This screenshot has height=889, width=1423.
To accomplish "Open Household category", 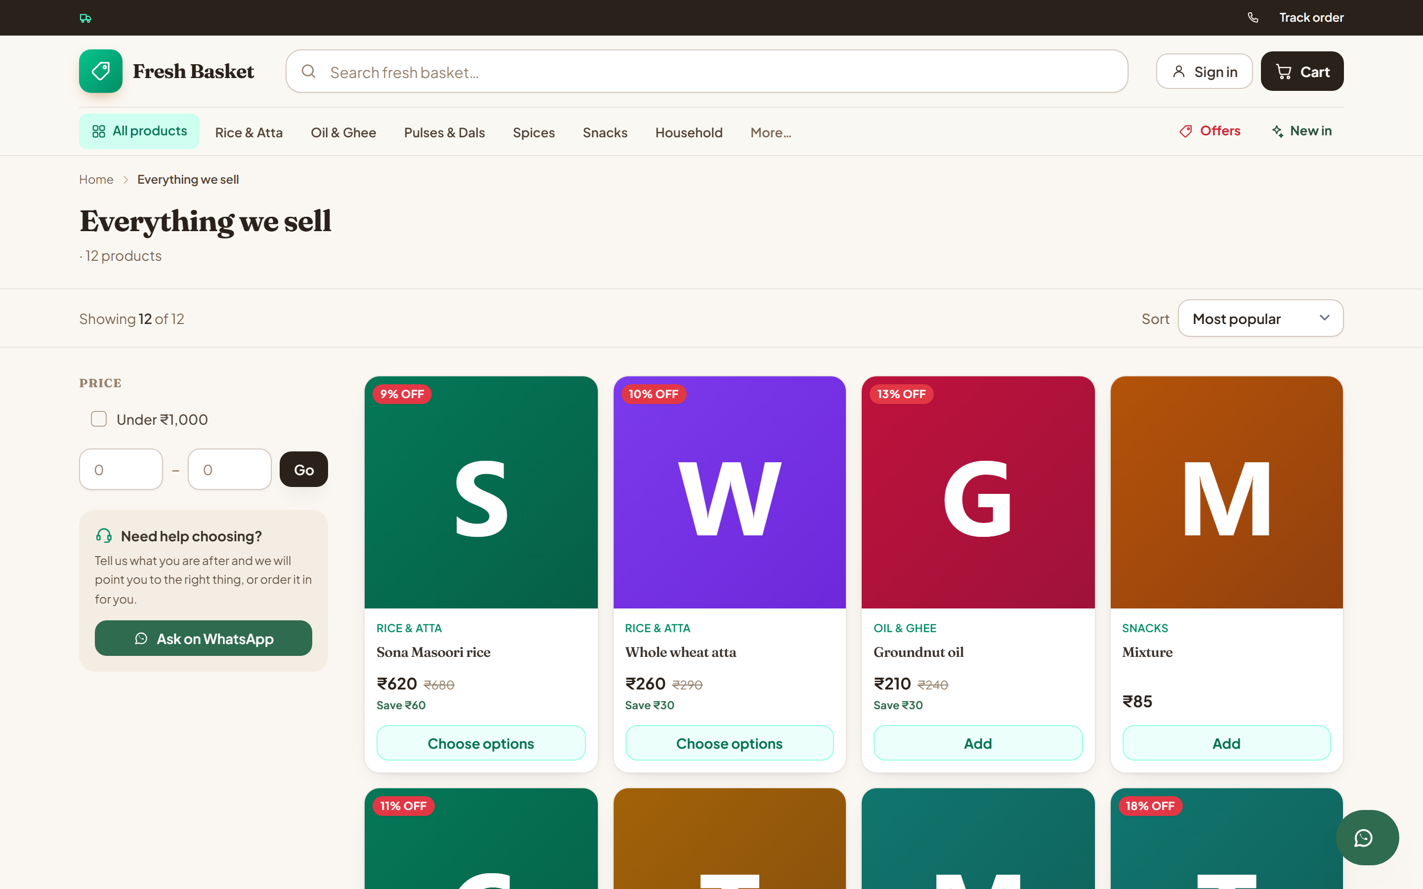I will pyautogui.click(x=689, y=133).
